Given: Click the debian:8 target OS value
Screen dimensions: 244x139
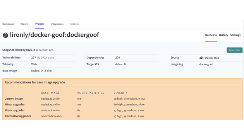Looking at the screenshot, I should (x=120, y=64).
